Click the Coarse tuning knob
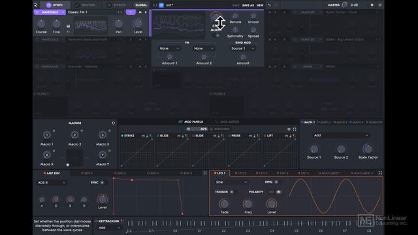Viewport: 418px width, 235px height. pos(41,24)
